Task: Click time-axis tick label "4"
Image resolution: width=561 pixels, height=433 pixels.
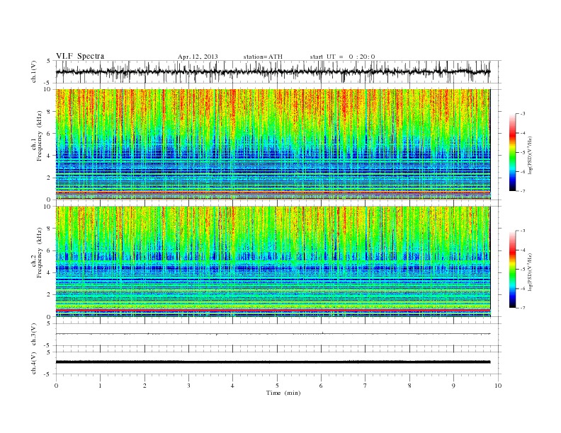Action: (x=232, y=386)
